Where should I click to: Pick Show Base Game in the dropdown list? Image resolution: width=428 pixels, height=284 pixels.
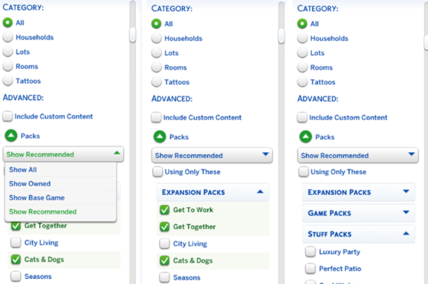(37, 197)
